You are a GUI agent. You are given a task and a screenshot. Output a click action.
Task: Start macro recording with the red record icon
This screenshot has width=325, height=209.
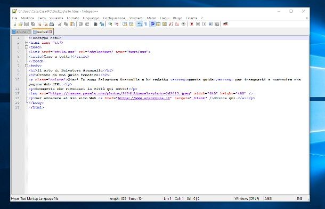pyautogui.click(x=191, y=24)
